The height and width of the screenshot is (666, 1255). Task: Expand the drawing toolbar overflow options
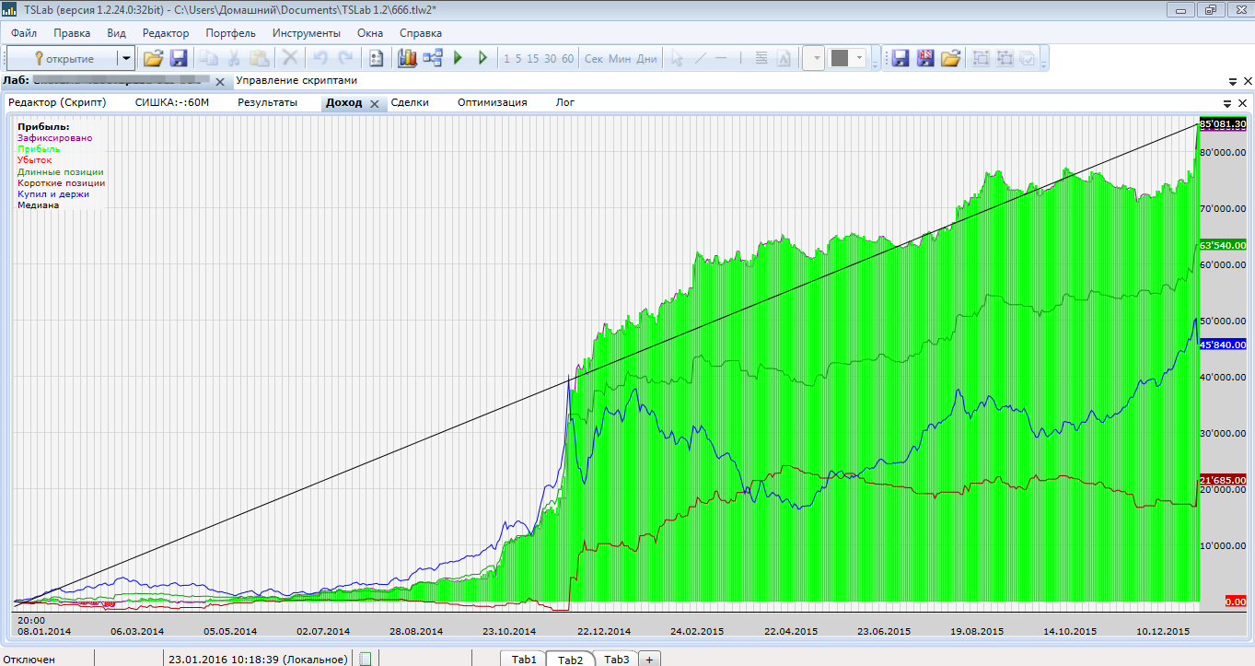pos(875,59)
